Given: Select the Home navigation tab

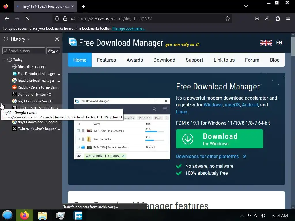Looking at the screenshot, I should (80, 60).
